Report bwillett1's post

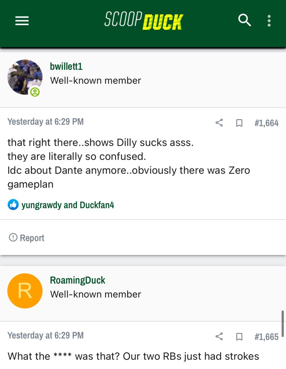point(27,238)
